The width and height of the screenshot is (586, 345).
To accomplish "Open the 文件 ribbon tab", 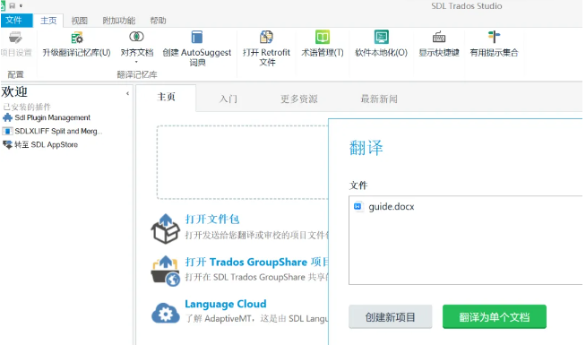I will coord(16,21).
